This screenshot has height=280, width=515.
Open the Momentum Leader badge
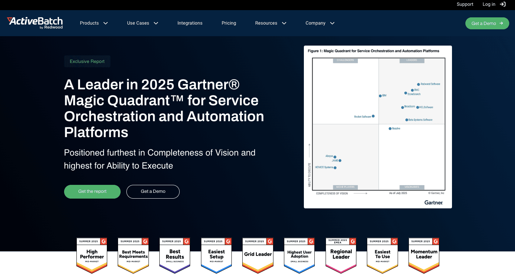coord(424,255)
